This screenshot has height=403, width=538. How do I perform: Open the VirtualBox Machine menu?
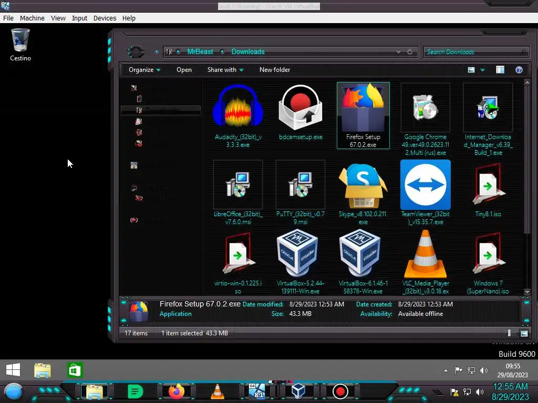(x=32, y=18)
